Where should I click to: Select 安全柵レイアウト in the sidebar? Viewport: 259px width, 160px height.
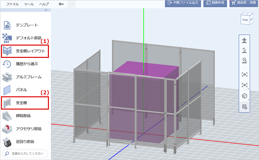pos(25,51)
